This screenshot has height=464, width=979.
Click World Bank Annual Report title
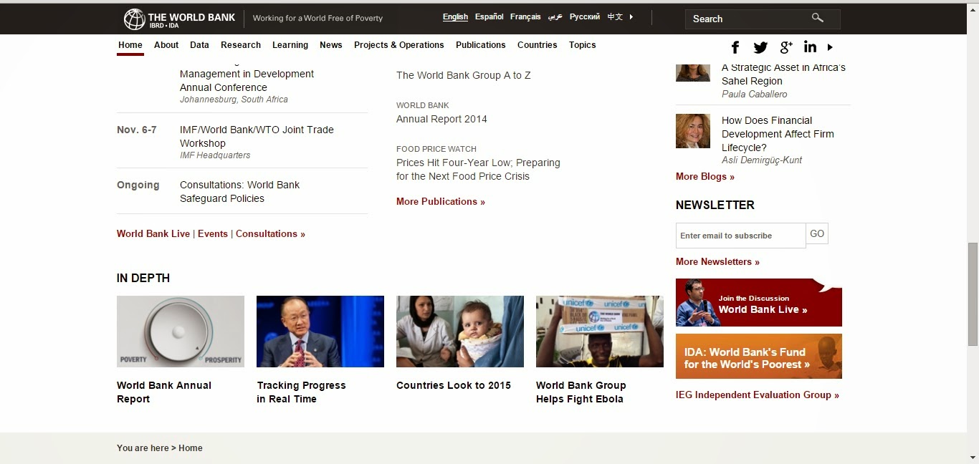pyautogui.click(x=164, y=392)
